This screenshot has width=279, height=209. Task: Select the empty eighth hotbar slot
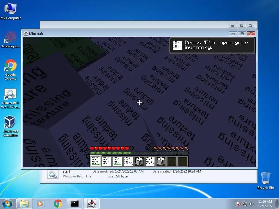click(172, 161)
